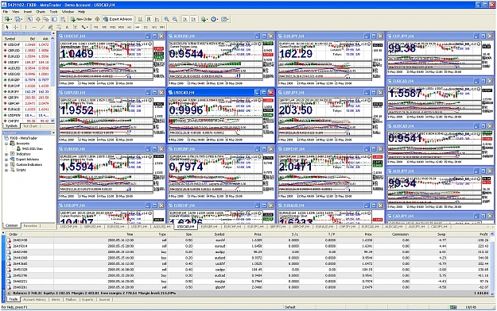Select the EURGBP row in Market Watch

click(26, 80)
